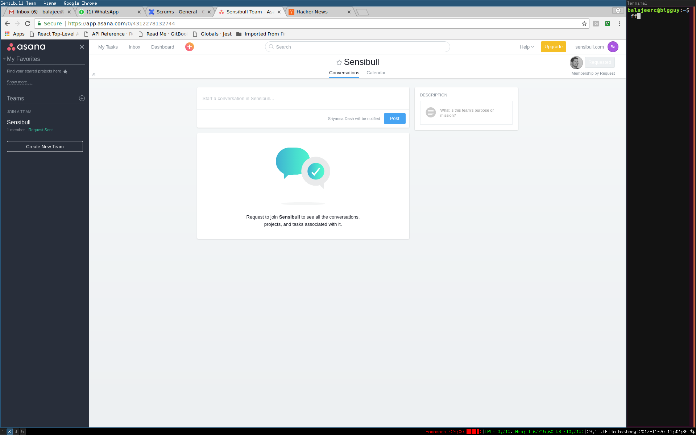
Task: Go to My Tasks
Action: coord(108,47)
